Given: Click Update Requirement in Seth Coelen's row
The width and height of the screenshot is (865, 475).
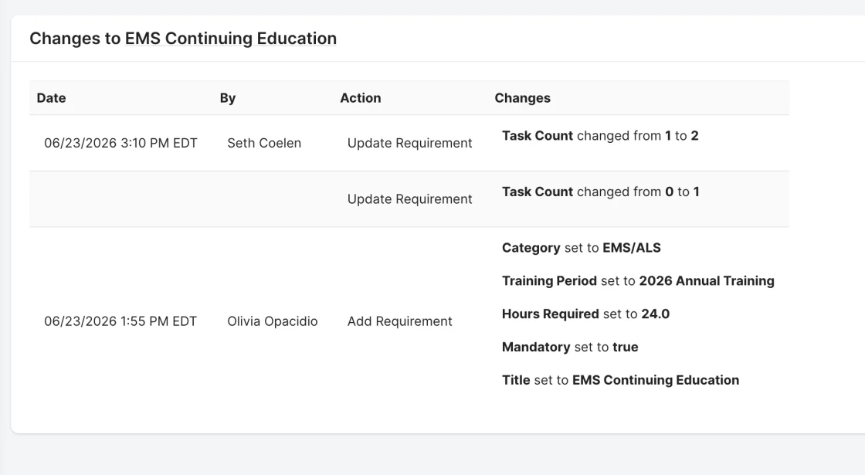Looking at the screenshot, I should coord(410,143).
